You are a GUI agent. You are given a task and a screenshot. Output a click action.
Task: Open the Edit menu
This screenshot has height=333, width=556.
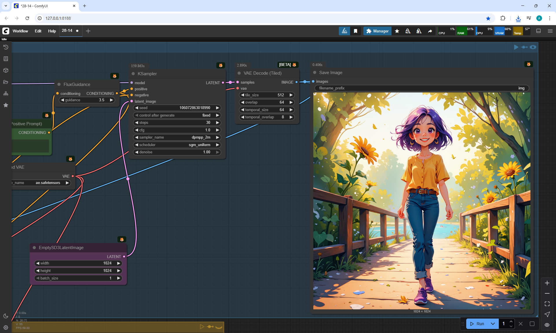pyautogui.click(x=38, y=31)
